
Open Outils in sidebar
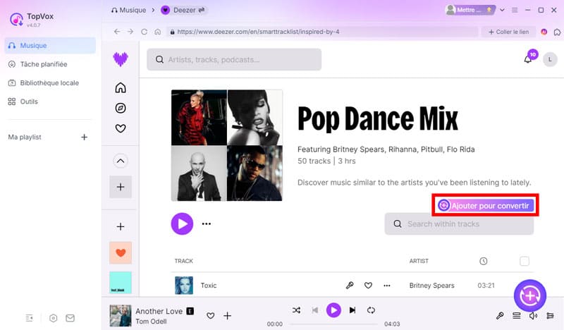tap(23, 102)
